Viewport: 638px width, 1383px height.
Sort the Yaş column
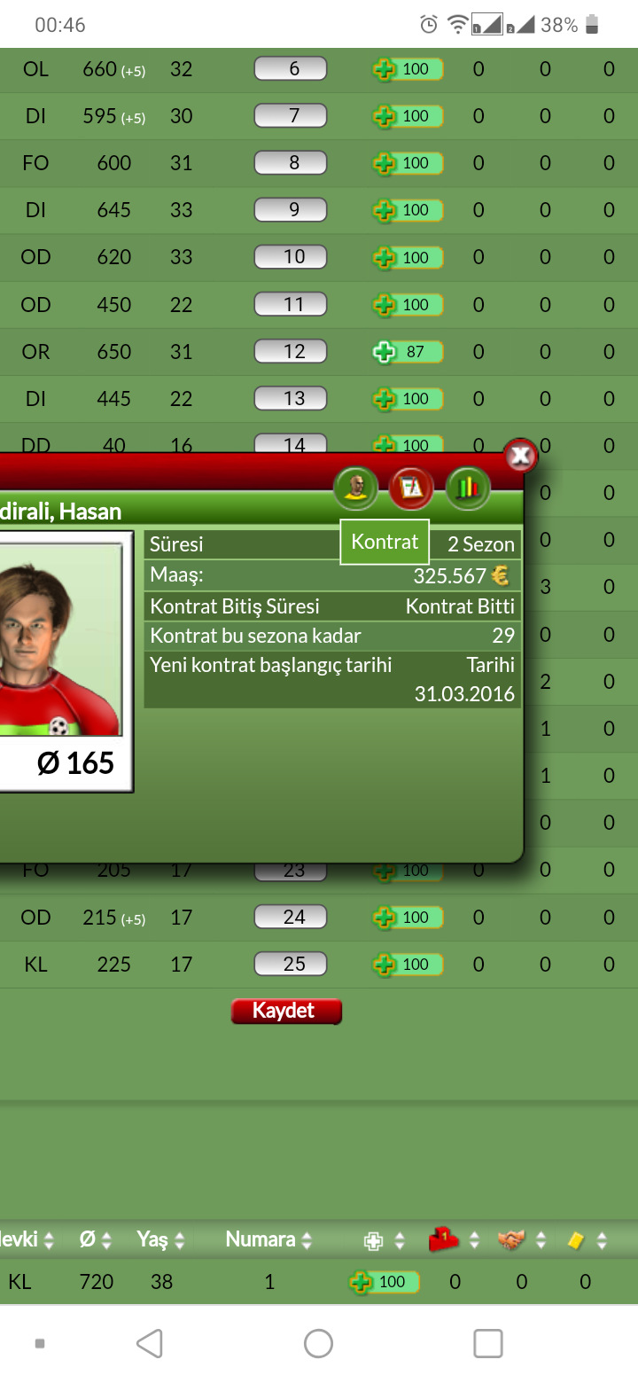click(x=160, y=1239)
